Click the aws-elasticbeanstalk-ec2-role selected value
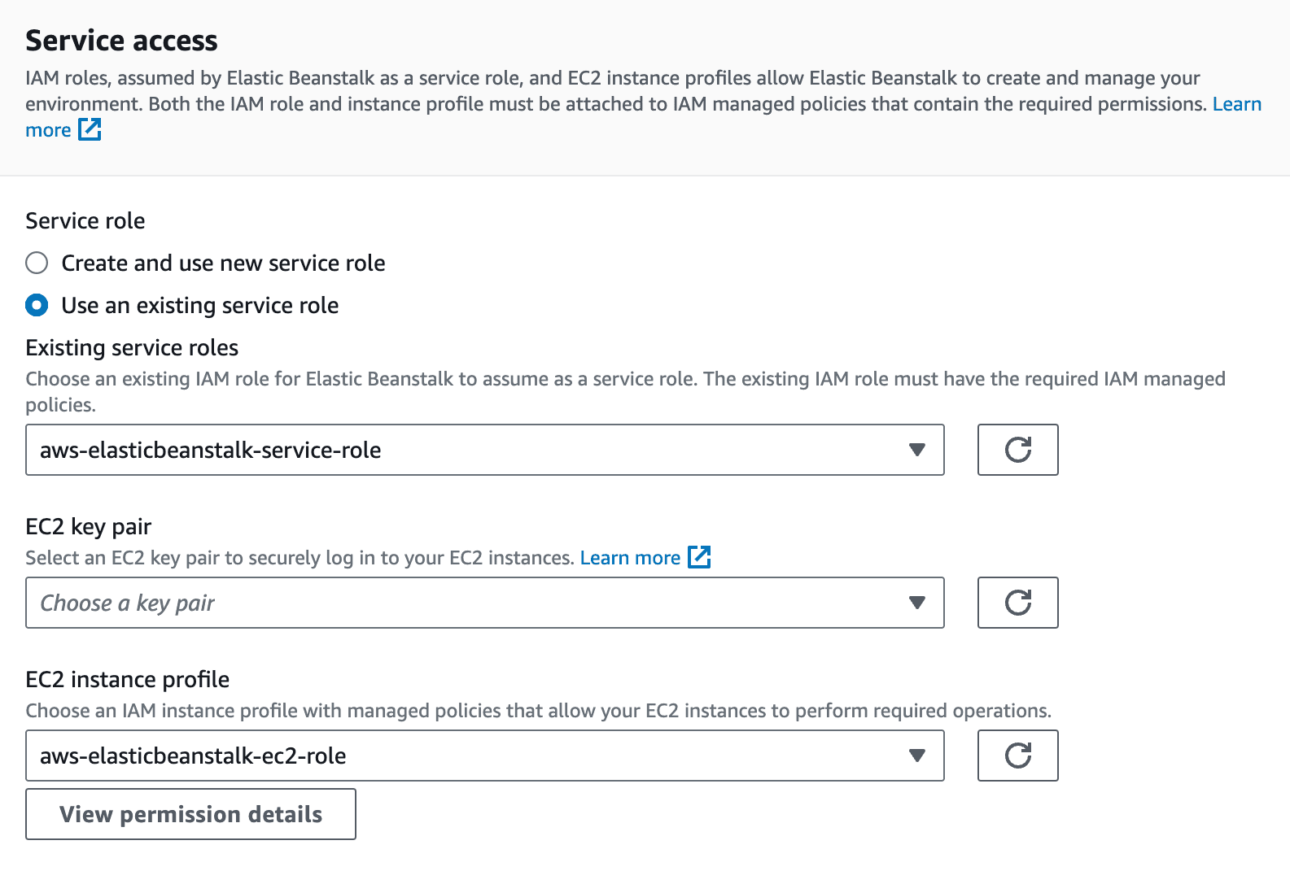The width and height of the screenshot is (1290, 871). [193, 756]
